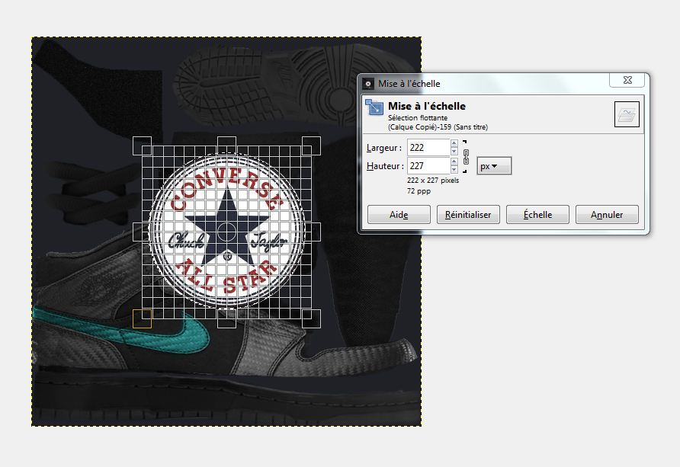
Task: Click the top-left scale handle on canvas
Action: [142, 146]
